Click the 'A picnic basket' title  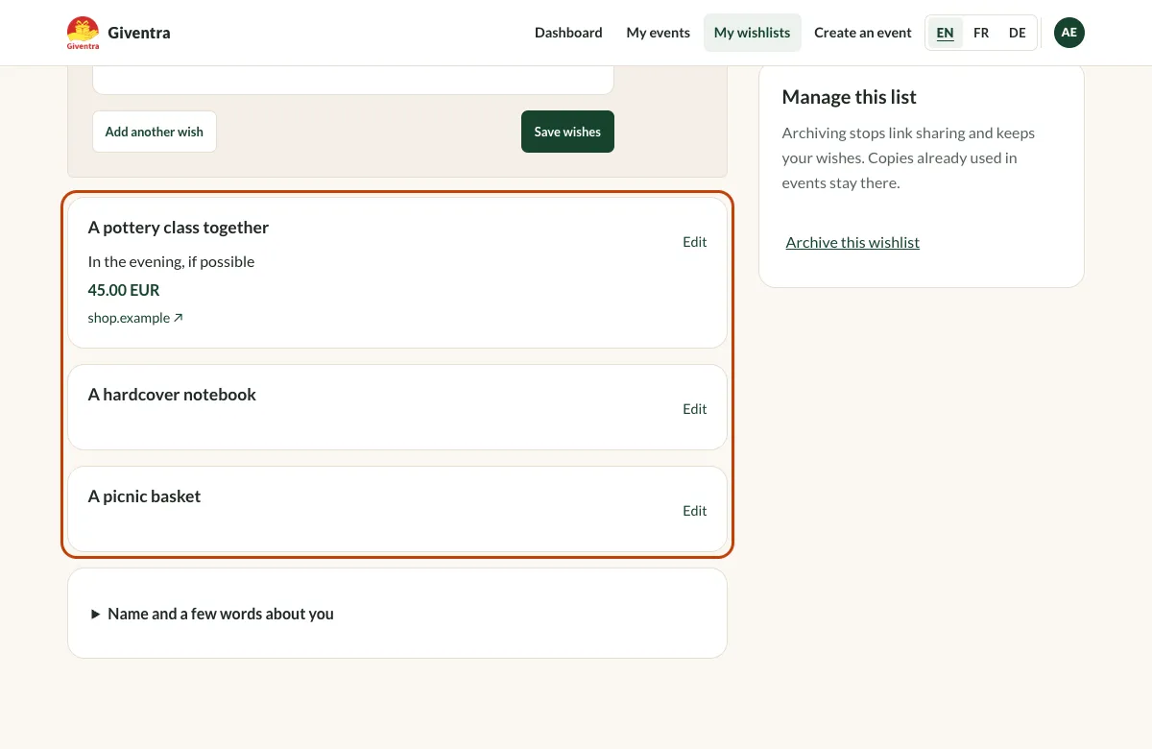(x=144, y=496)
